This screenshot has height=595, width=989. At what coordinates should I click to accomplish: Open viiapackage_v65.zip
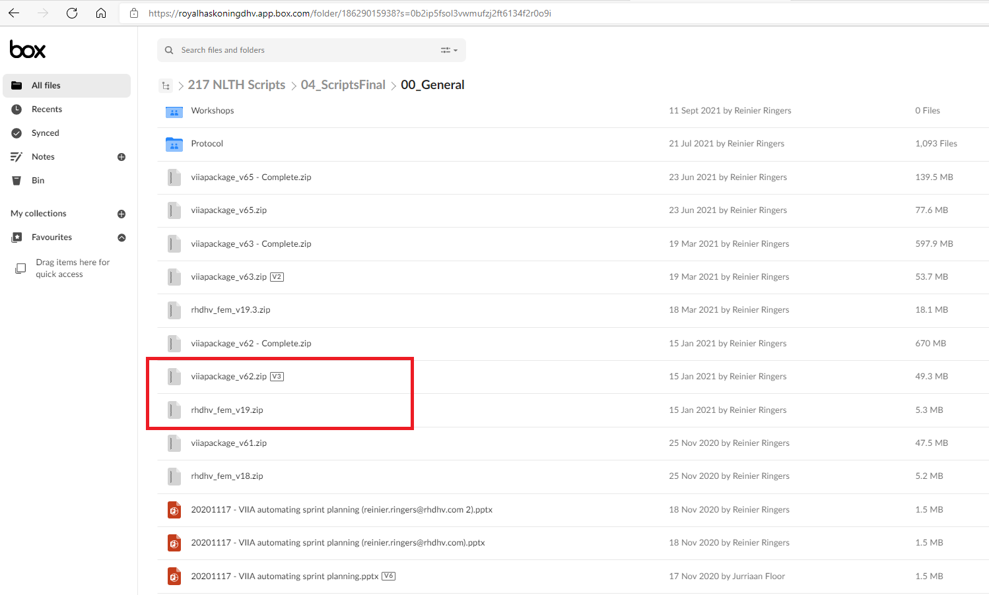[x=228, y=210]
